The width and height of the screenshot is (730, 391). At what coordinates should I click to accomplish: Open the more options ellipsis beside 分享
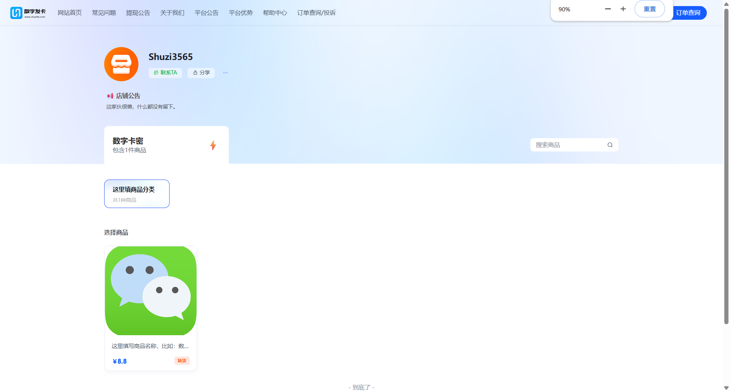point(225,73)
